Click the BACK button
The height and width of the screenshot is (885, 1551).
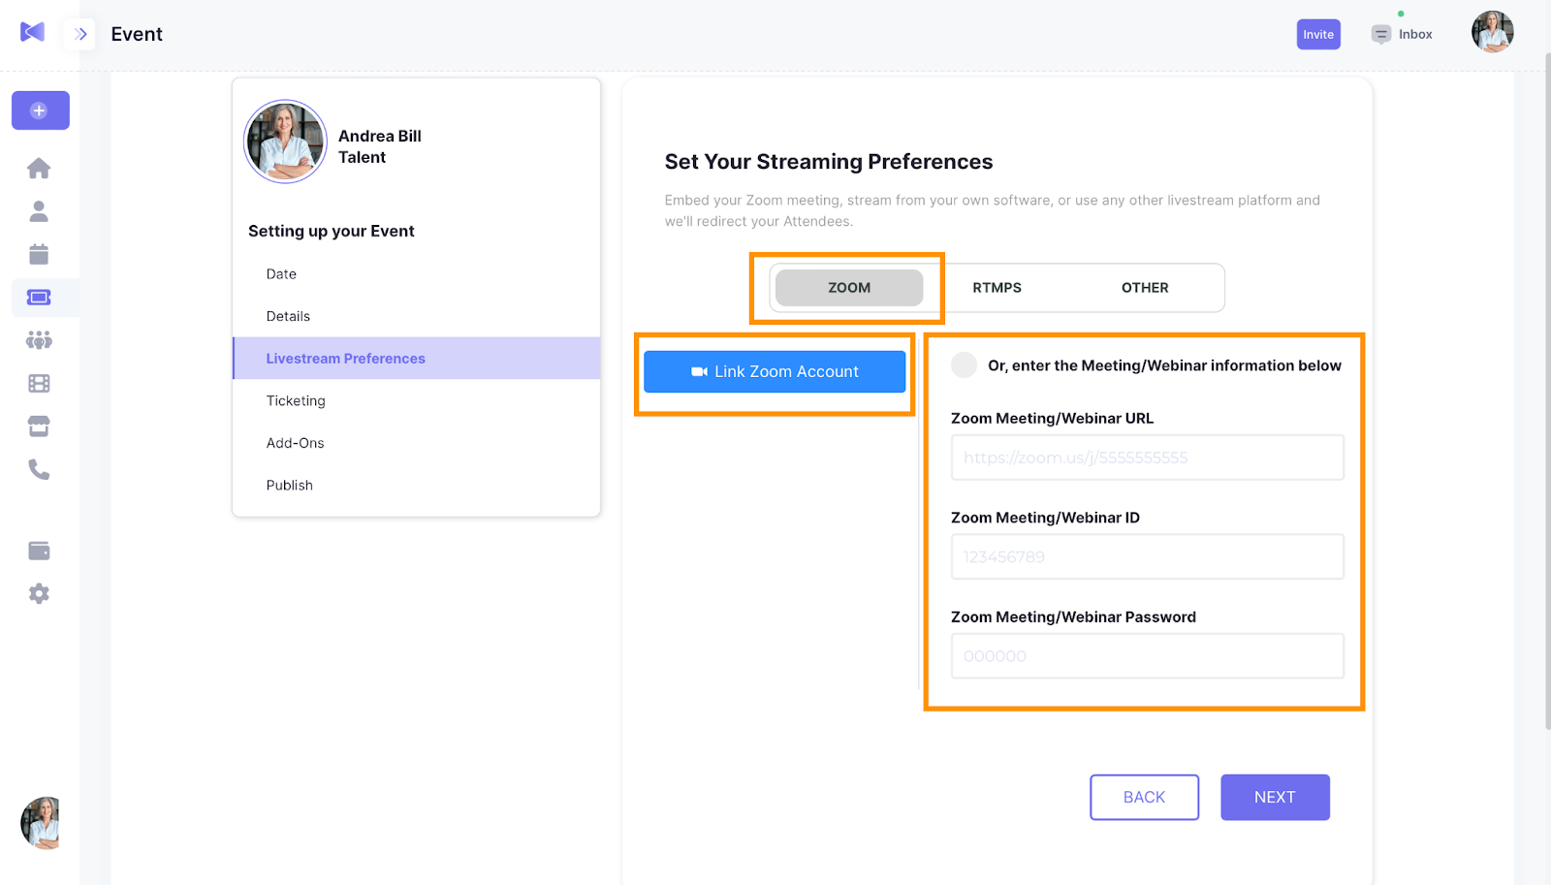[1144, 797]
